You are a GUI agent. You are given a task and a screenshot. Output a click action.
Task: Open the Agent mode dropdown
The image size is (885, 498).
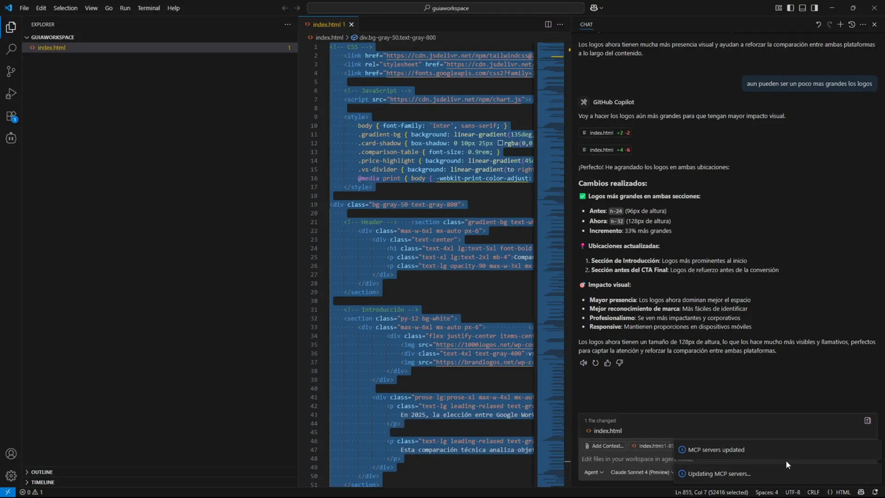593,472
